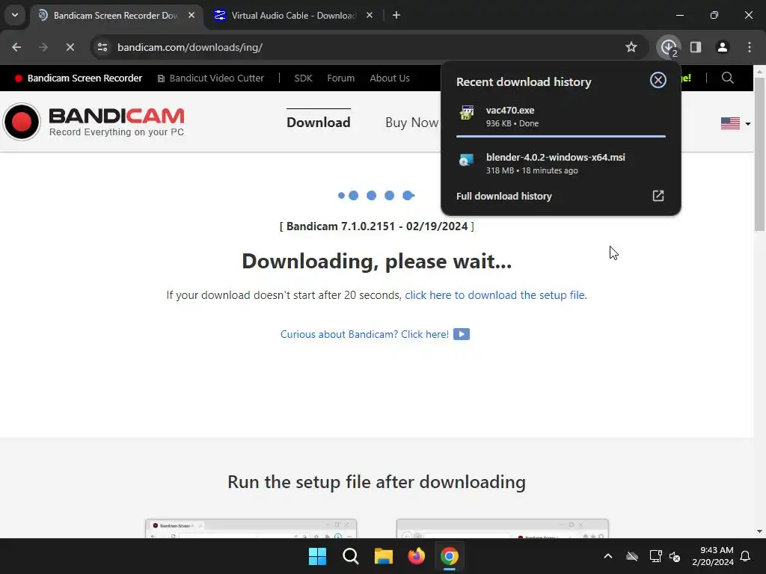766x574 pixels.
Task: Click 'click here to download the setup file' link
Action: coord(495,295)
